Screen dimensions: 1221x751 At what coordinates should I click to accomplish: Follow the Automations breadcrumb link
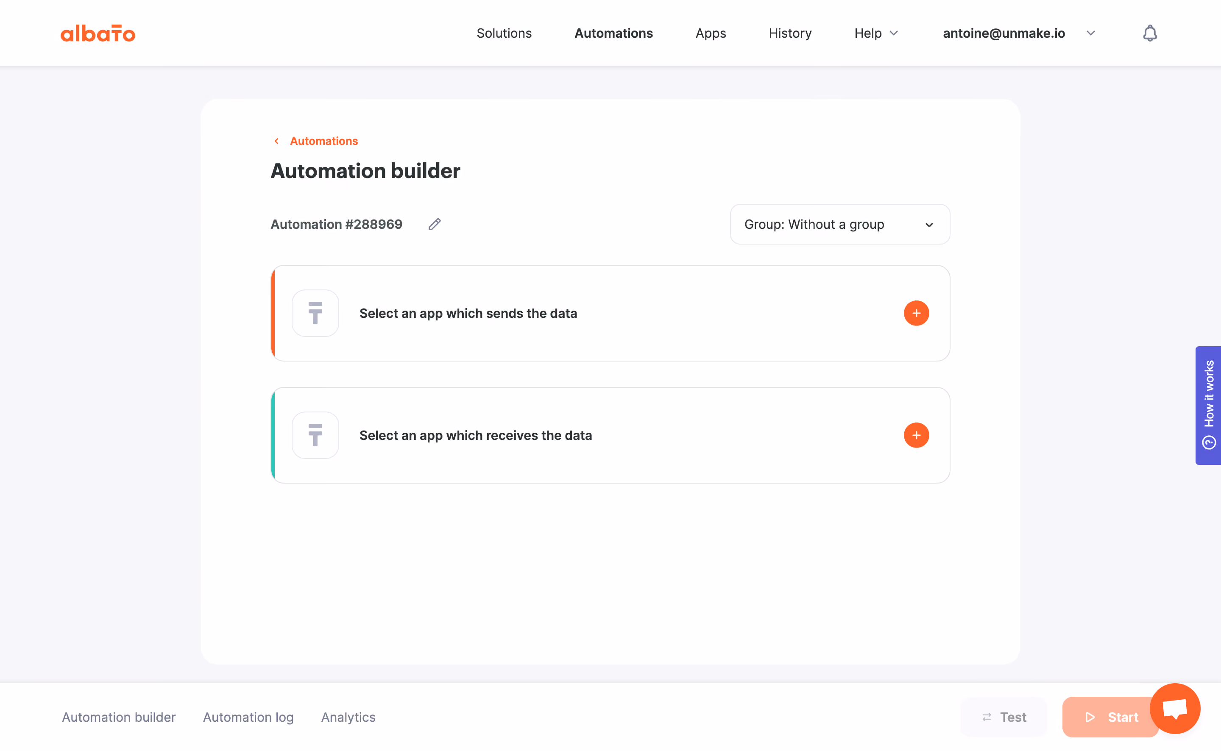[x=324, y=141]
